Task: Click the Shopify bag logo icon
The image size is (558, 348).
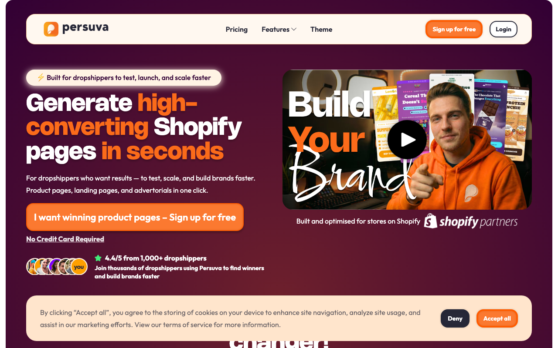Action: [431, 221]
